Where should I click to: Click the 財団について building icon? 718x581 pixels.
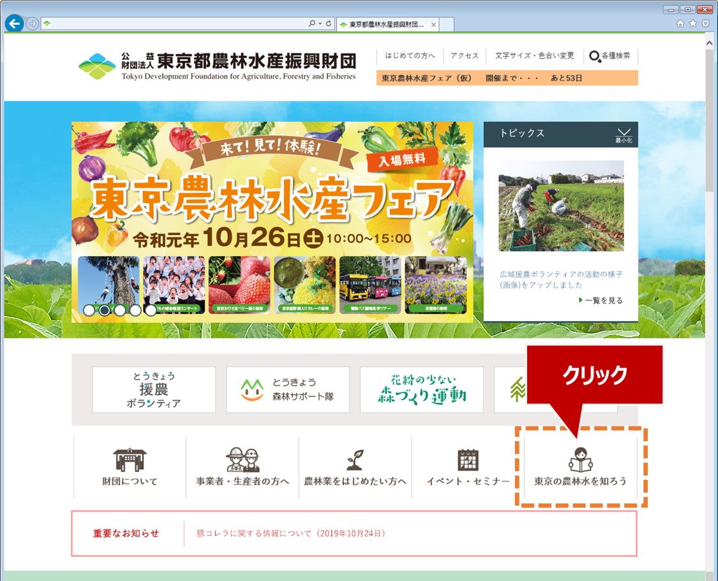(x=130, y=460)
